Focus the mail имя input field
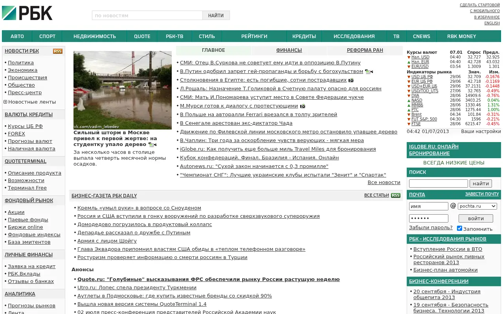The image size is (503, 314). (429, 206)
